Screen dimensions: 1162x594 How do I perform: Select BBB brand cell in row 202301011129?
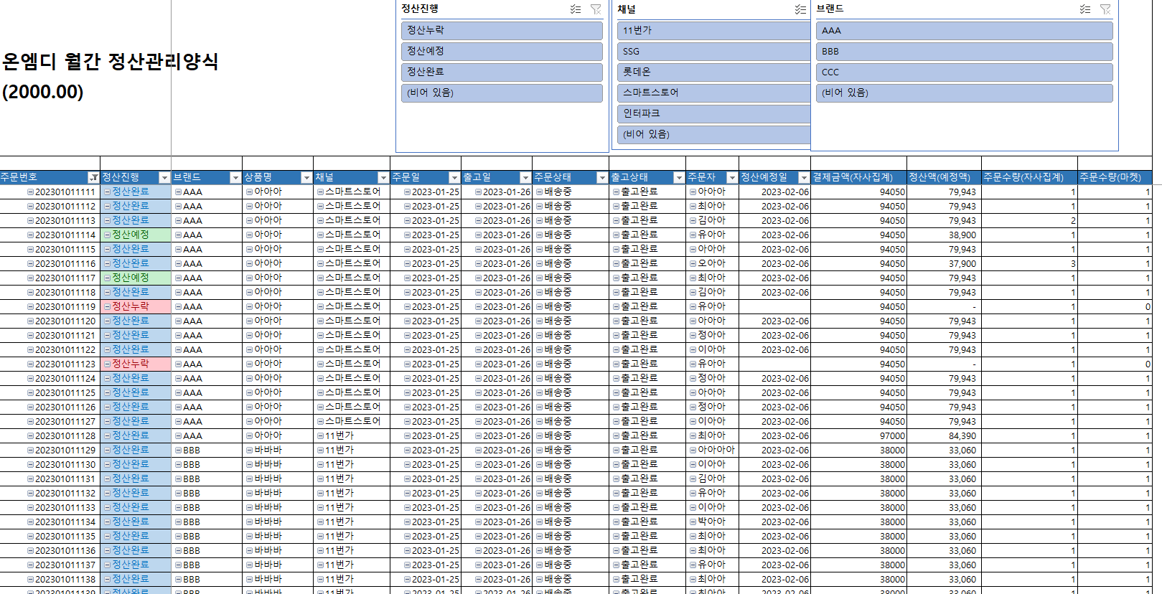click(x=207, y=450)
